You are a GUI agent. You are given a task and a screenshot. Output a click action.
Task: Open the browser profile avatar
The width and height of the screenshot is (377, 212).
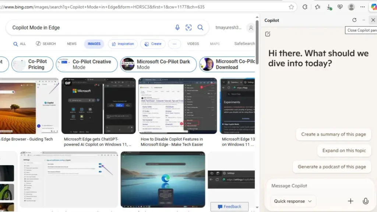[x=351, y=7]
